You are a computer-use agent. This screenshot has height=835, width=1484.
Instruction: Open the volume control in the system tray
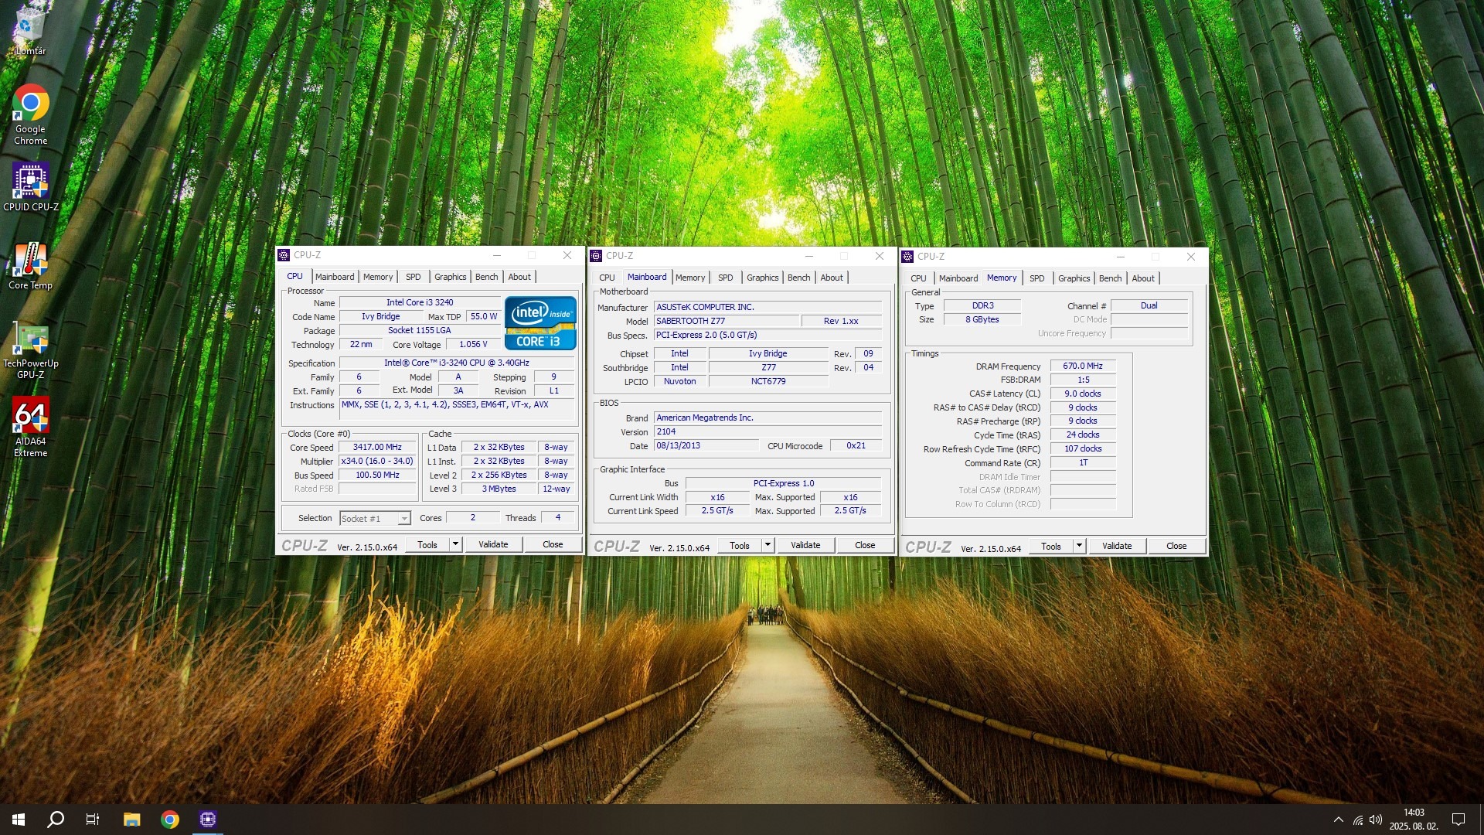pyautogui.click(x=1375, y=820)
